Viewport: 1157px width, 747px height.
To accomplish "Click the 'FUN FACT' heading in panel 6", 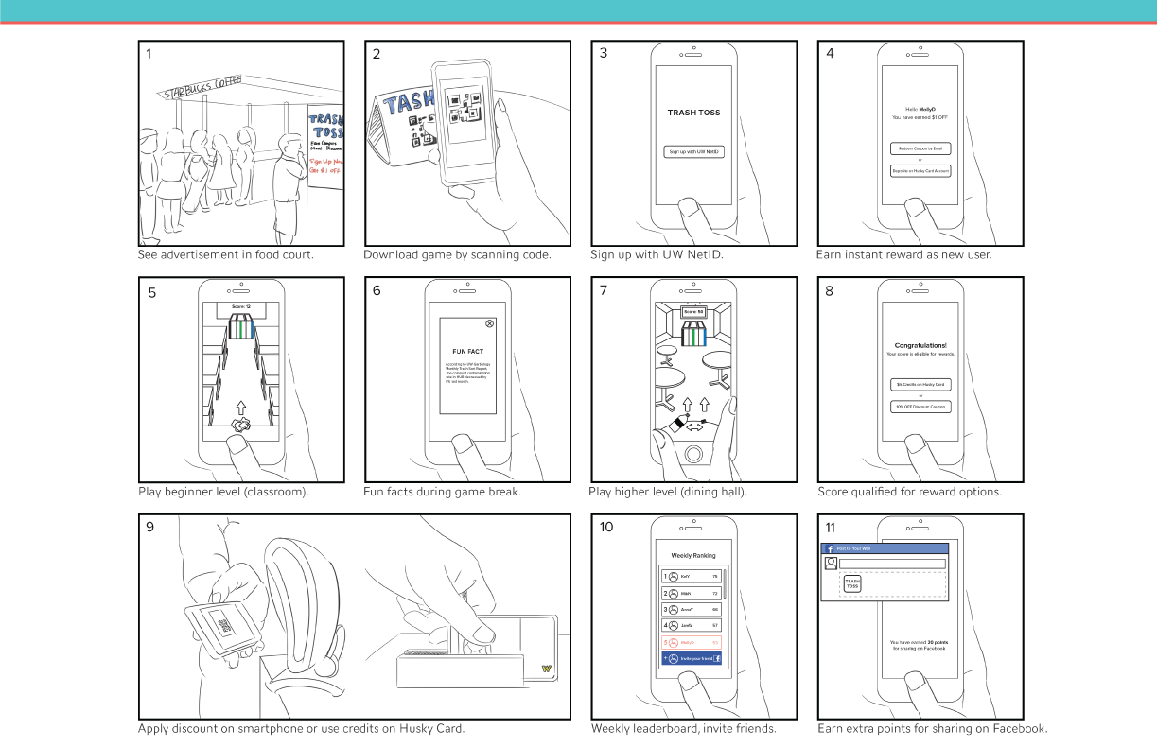I will click(x=468, y=351).
